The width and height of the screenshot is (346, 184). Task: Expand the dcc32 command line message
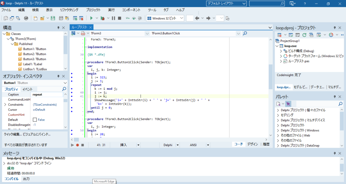(x=4, y=163)
